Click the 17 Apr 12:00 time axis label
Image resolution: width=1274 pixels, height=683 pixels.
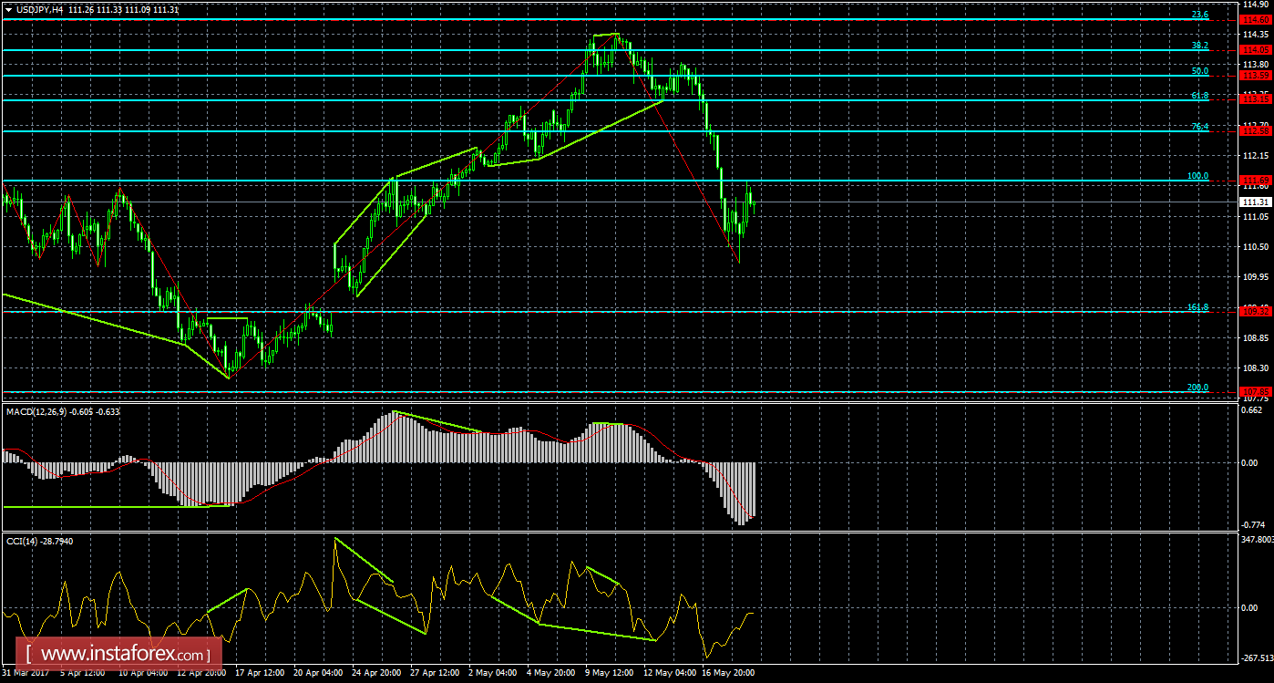260,673
